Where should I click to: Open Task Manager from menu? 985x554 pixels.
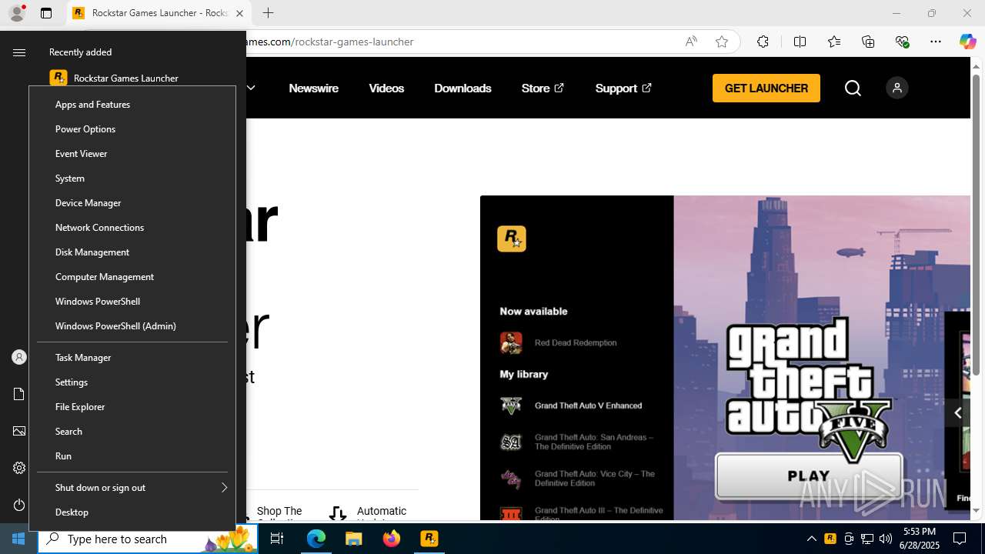pyautogui.click(x=132, y=357)
